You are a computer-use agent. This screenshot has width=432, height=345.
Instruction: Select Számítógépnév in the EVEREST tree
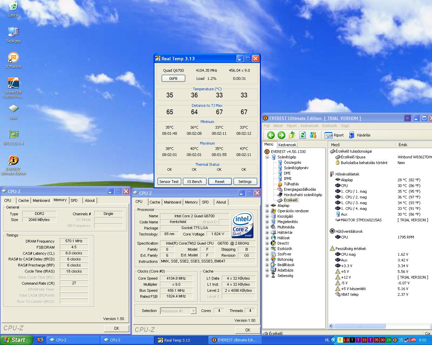coord(293,168)
